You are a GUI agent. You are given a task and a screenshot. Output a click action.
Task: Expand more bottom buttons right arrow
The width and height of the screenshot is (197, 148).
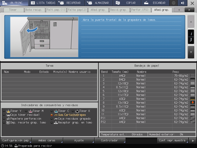pyautogui.click(x=193, y=141)
